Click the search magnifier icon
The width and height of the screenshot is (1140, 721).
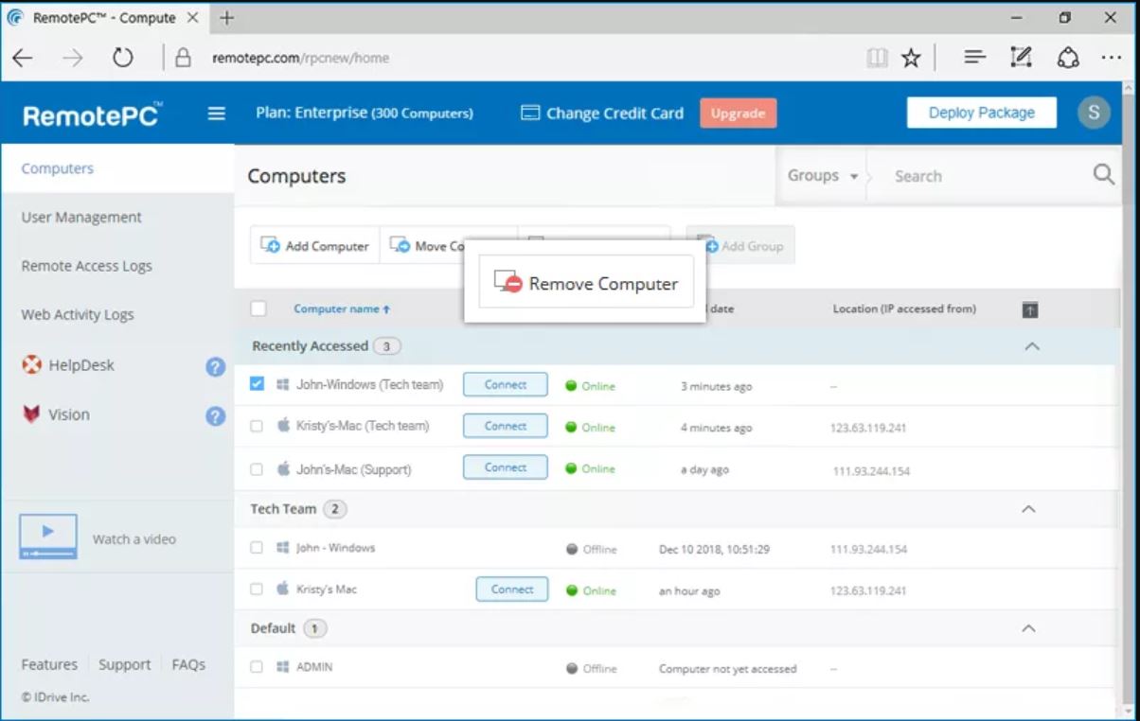coord(1104,175)
